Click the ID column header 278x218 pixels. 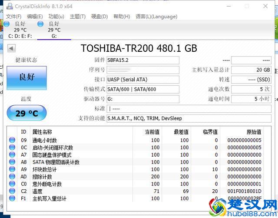tap(23, 132)
